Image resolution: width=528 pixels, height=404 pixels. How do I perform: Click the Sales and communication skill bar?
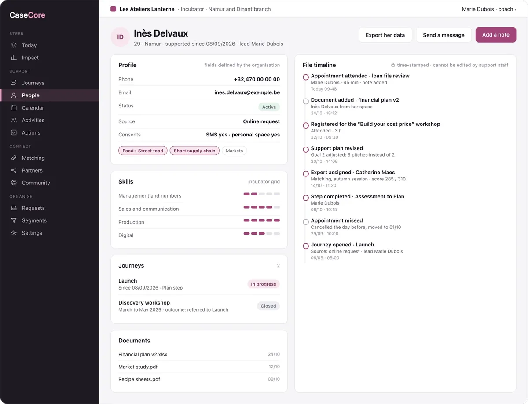pos(262,207)
